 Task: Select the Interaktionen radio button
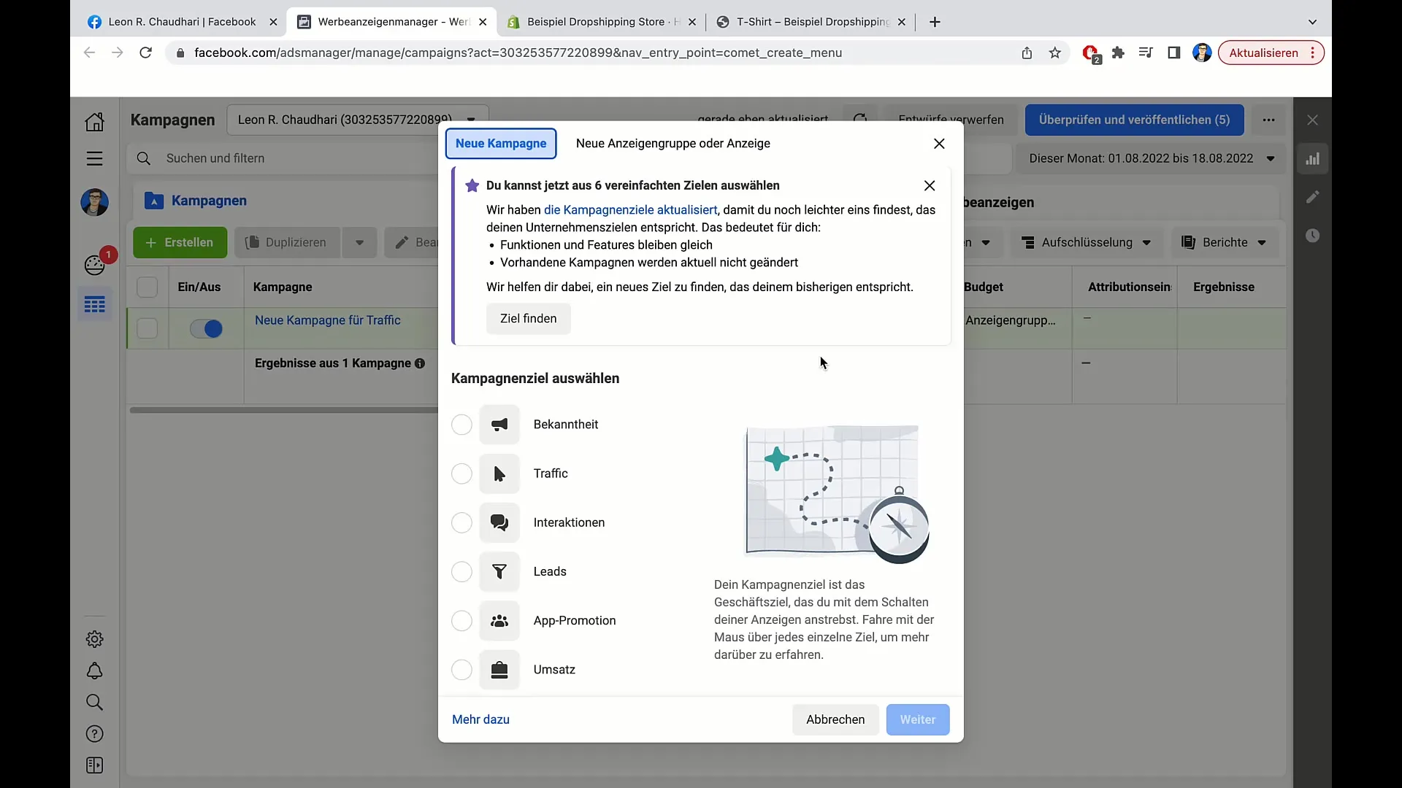461,522
